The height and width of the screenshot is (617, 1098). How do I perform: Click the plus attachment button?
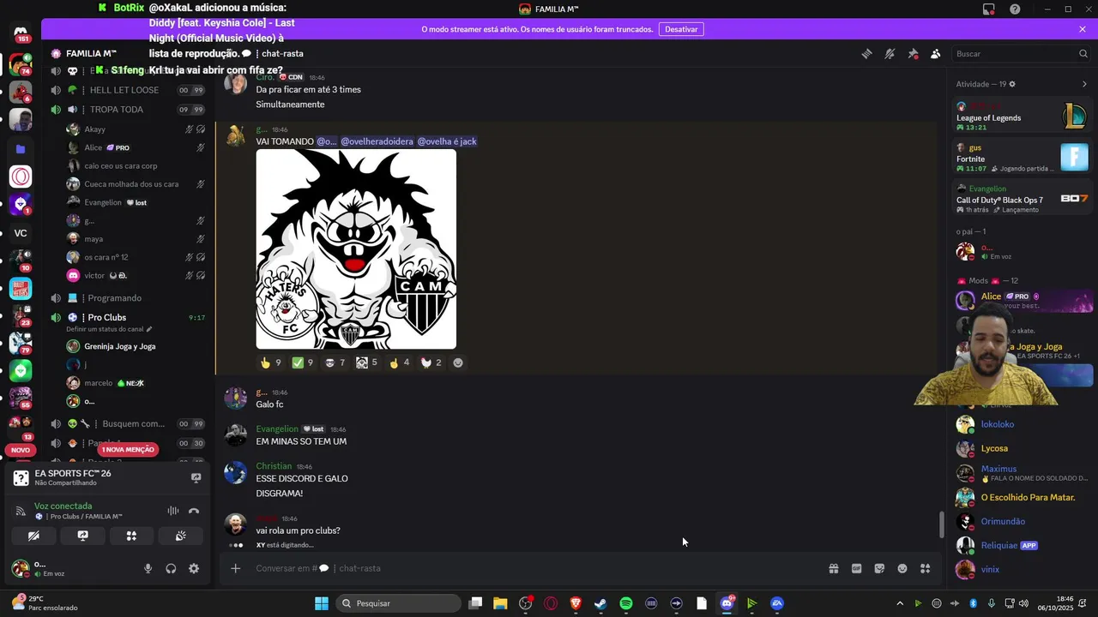(x=236, y=568)
